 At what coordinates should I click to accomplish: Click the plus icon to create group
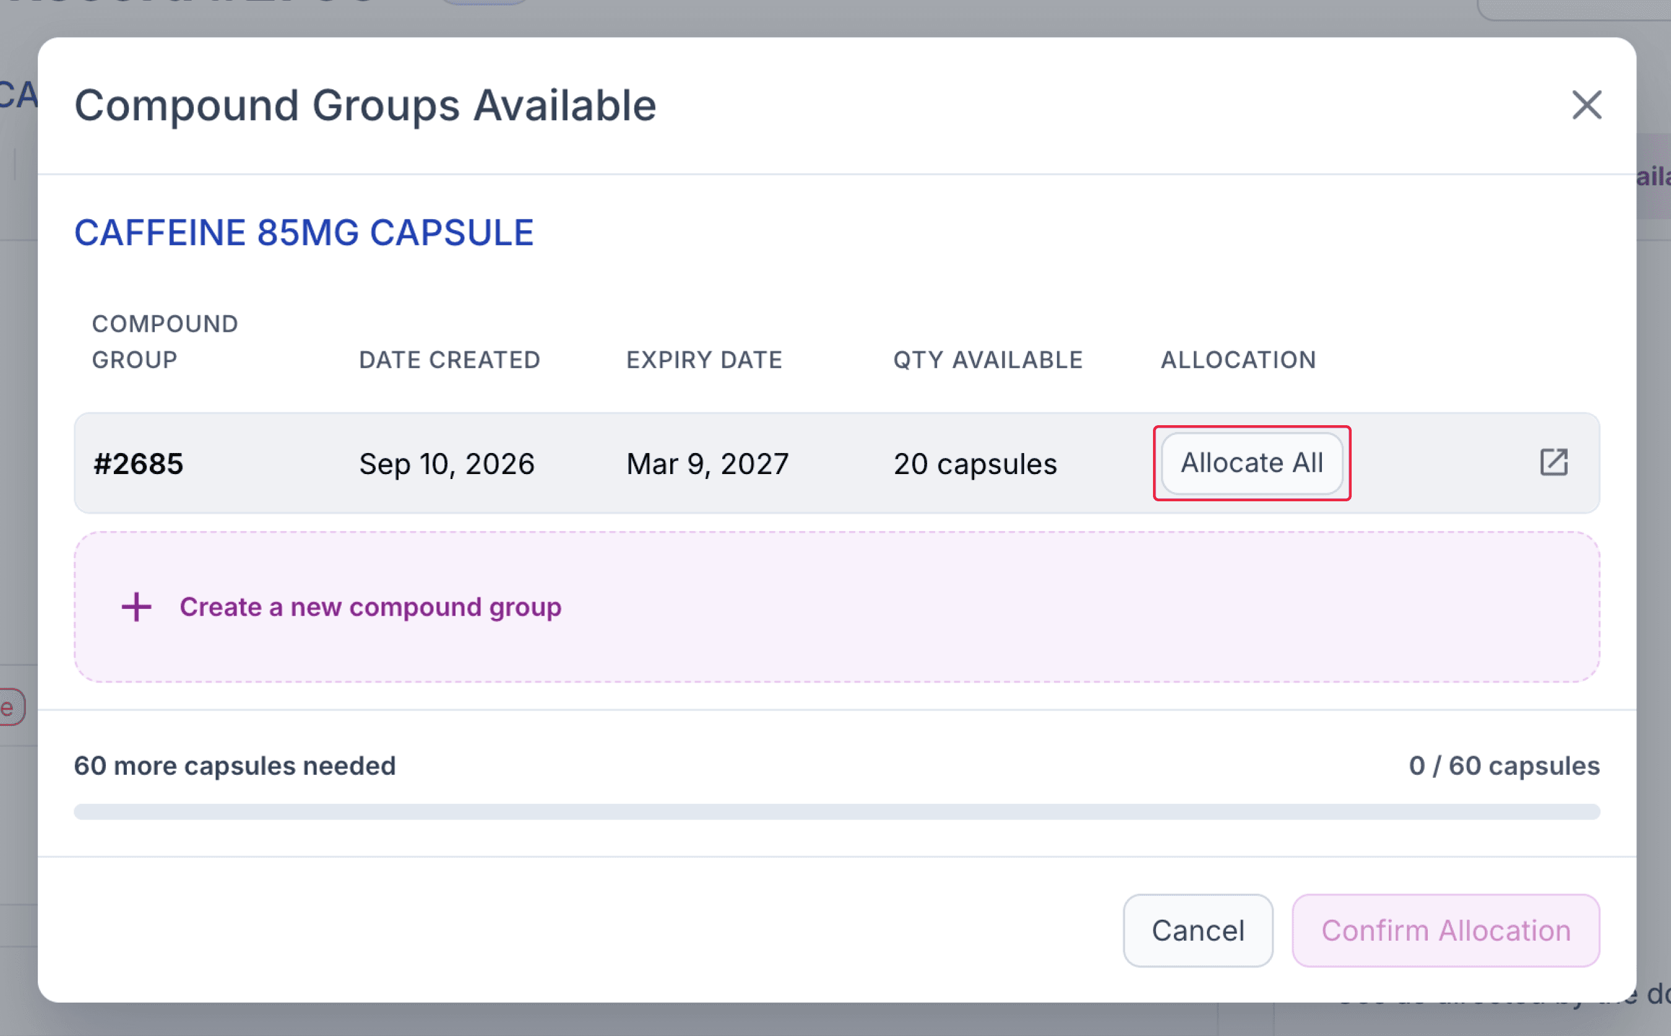pos(136,606)
